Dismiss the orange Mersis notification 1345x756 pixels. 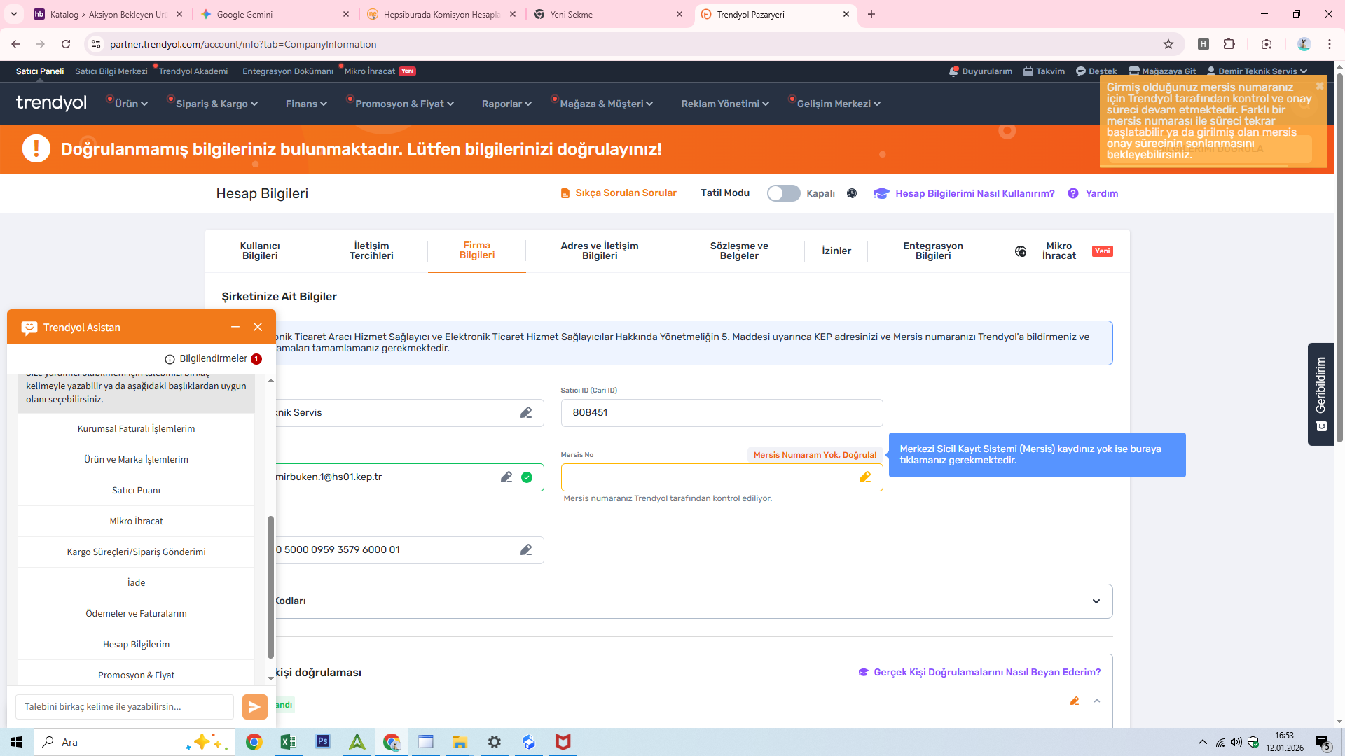(x=1320, y=86)
